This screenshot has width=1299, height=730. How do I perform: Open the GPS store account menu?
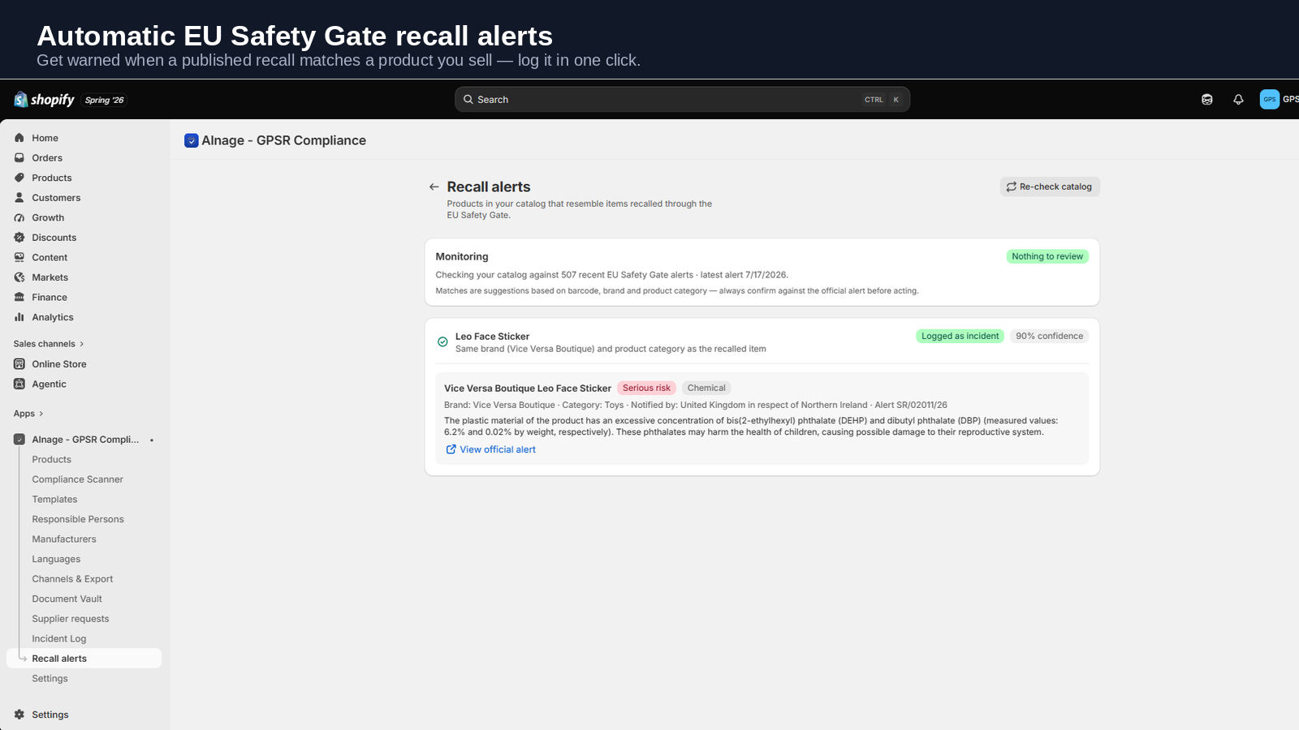point(1279,100)
